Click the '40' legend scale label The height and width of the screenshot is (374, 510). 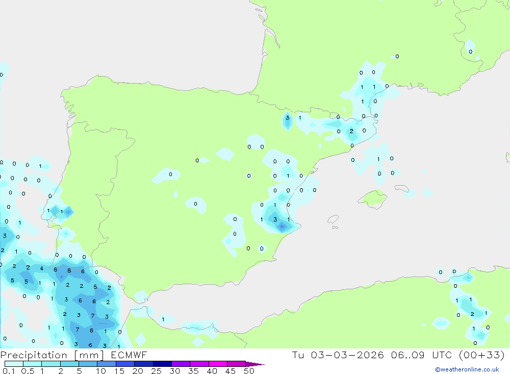coord(212,371)
